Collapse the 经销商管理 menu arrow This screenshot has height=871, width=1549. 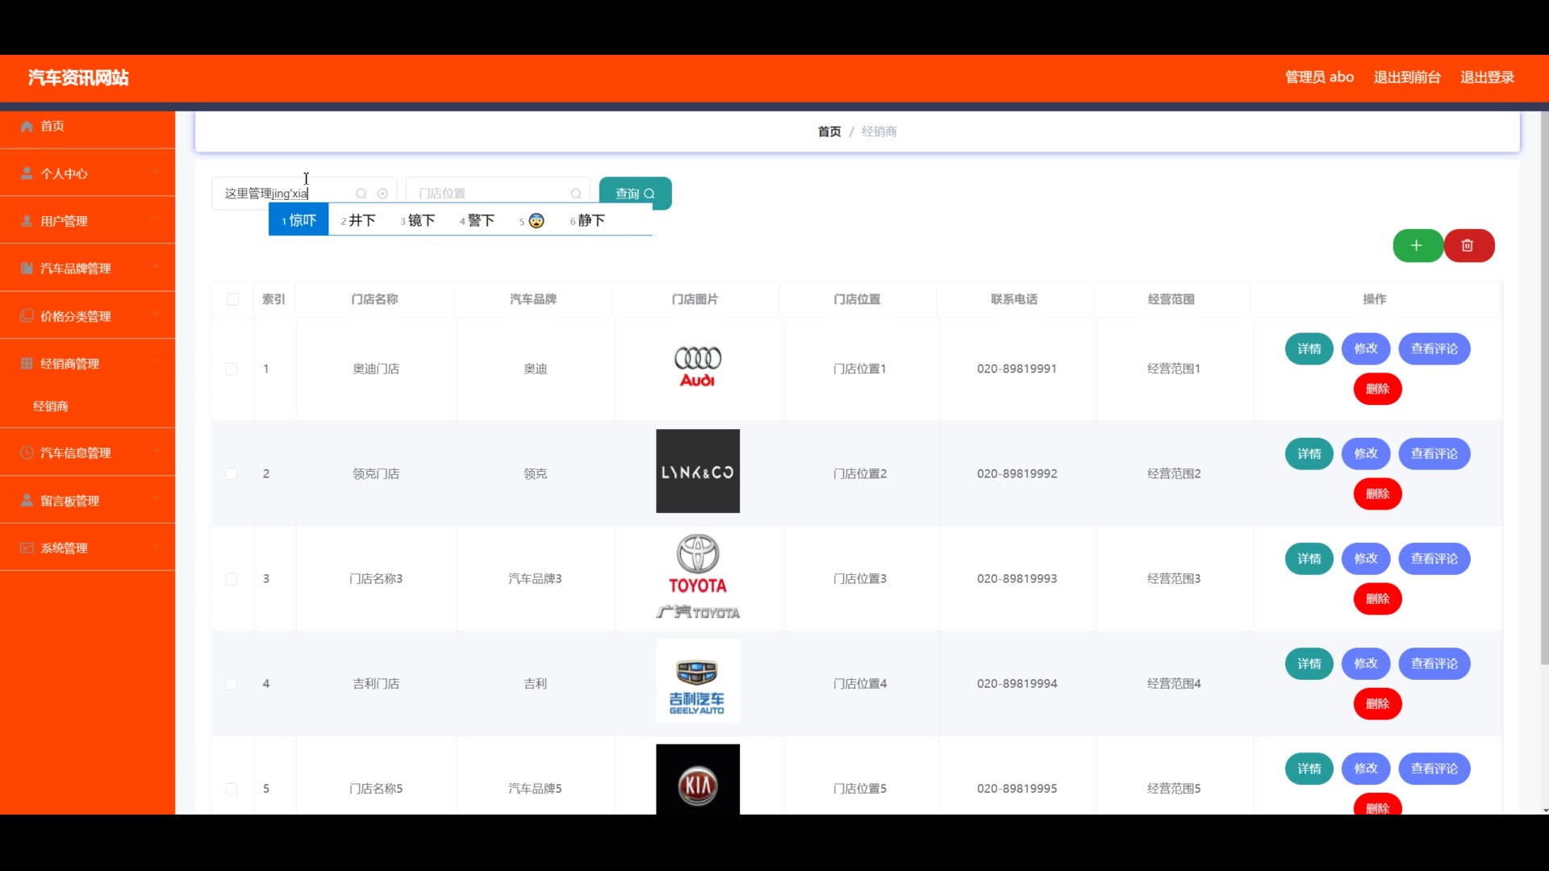click(156, 362)
